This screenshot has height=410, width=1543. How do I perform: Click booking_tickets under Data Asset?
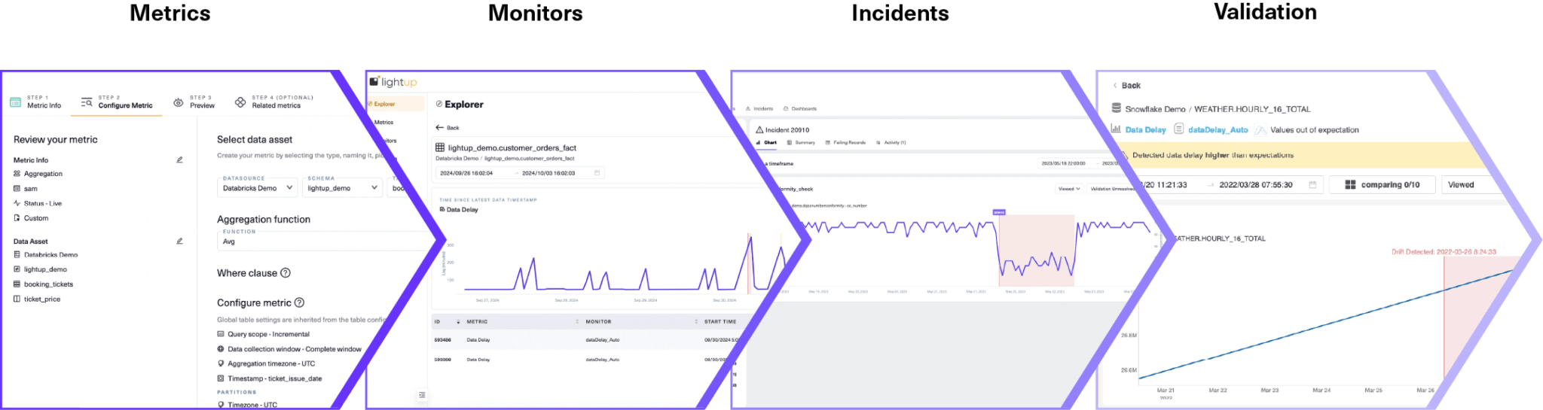point(44,284)
